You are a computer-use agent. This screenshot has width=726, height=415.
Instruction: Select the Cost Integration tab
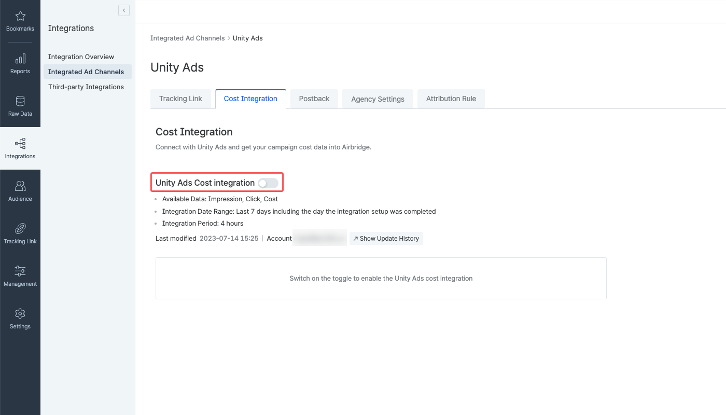click(250, 99)
